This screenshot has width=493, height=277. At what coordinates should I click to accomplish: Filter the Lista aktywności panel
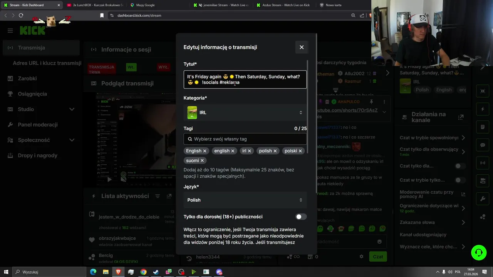tap(158, 196)
